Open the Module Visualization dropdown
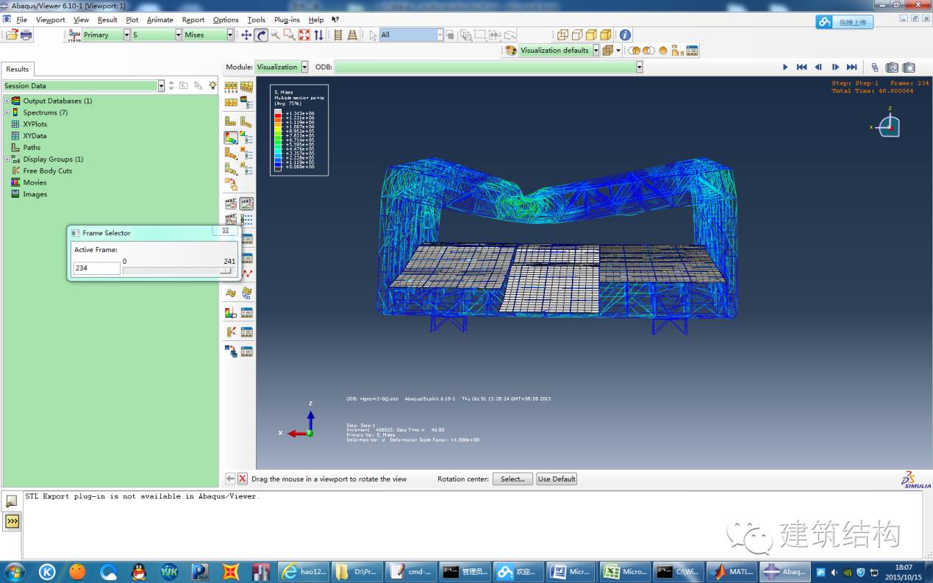Screen dimensions: 933x583 (x=304, y=67)
